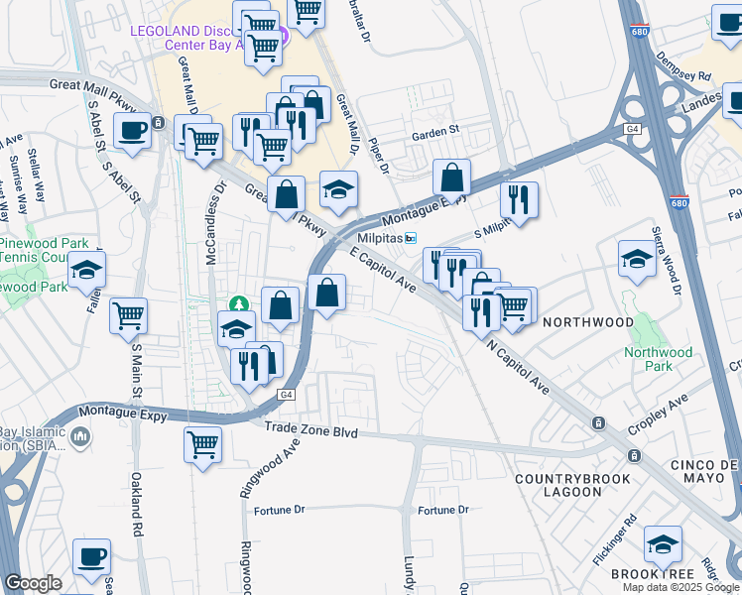Select the school marker near Sierra Wood Dr

click(x=636, y=260)
